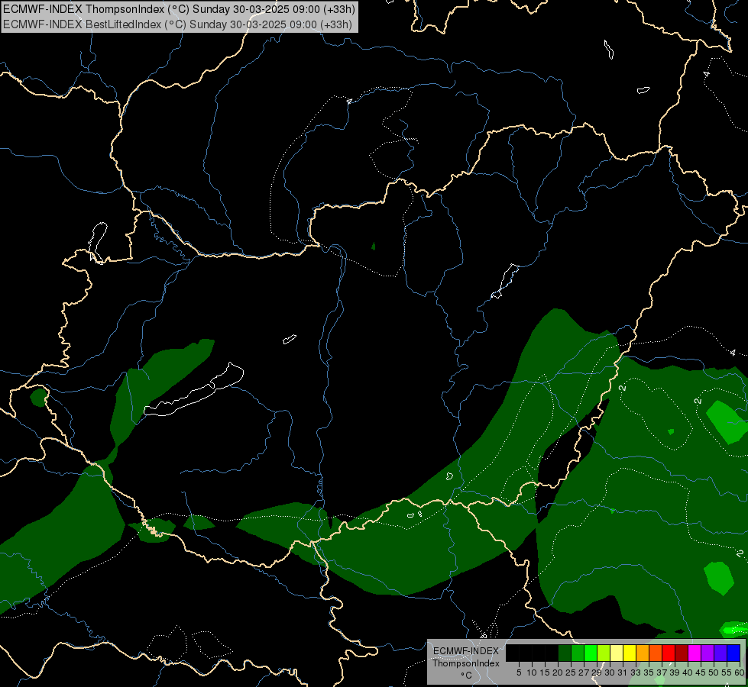Click legend tick value 35

pos(649,672)
